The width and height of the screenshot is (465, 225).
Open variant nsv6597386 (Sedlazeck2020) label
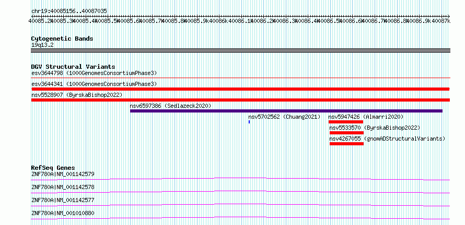tap(170, 106)
